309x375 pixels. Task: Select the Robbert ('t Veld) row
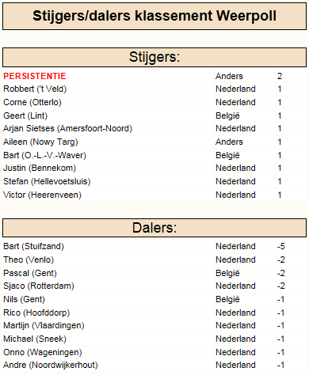coord(154,89)
